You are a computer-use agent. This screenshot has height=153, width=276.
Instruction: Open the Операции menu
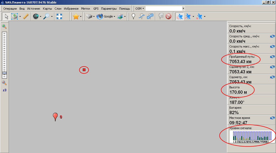click(10, 9)
